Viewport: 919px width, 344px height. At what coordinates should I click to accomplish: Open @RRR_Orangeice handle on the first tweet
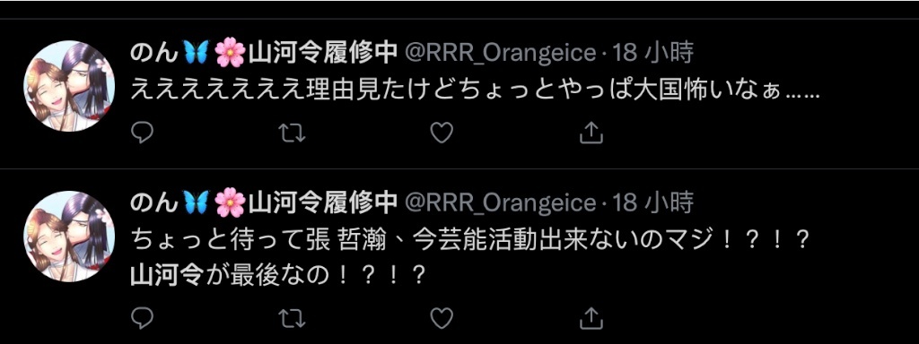[502, 55]
